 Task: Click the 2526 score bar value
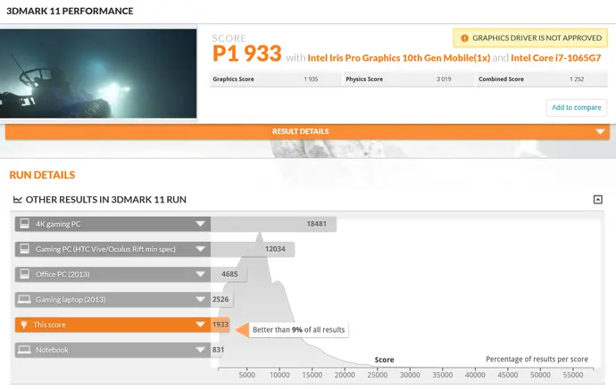(221, 300)
